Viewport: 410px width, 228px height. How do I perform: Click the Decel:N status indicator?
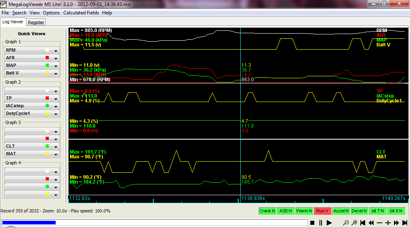tap(359, 211)
